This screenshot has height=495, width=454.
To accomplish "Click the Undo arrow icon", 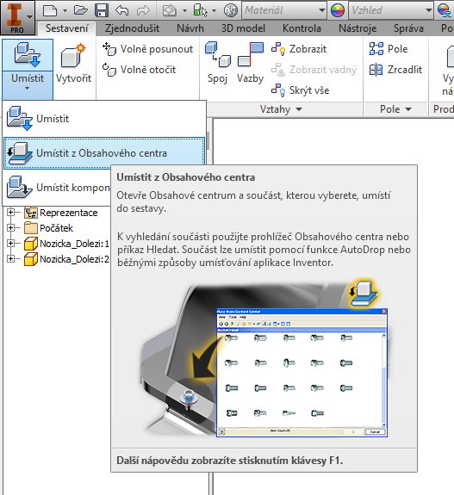I will pyautogui.click(x=122, y=10).
